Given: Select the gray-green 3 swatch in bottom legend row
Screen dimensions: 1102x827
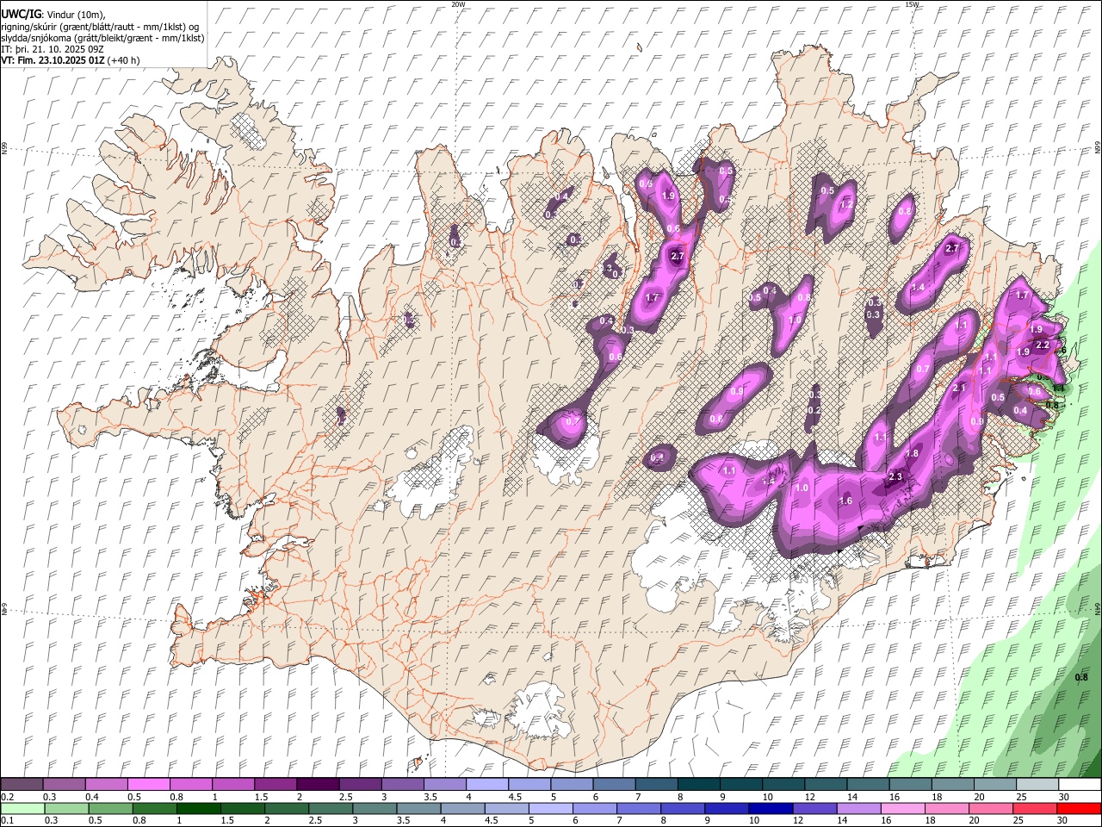Looking at the screenshot, I should click(375, 808).
